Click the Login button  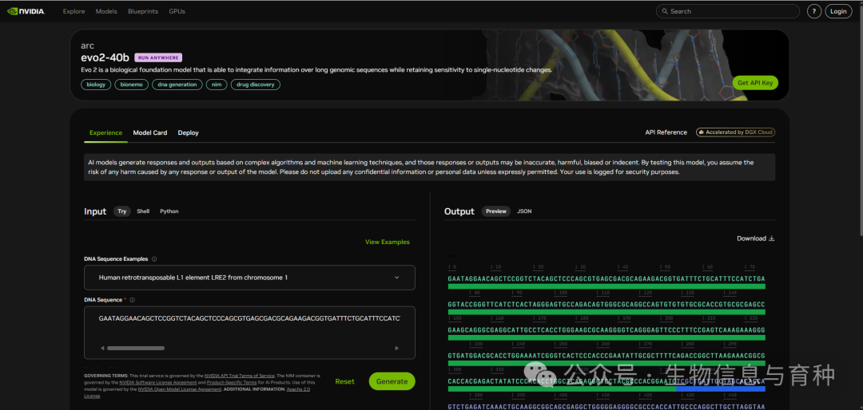pos(838,11)
